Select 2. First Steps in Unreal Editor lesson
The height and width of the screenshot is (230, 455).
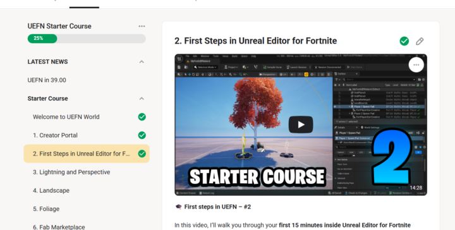click(87, 154)
